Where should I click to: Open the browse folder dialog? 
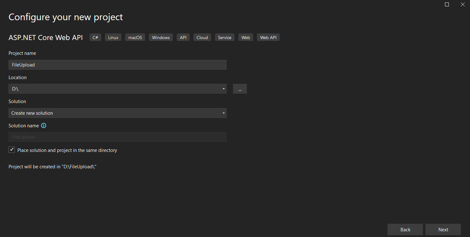(x=240, y=89)
